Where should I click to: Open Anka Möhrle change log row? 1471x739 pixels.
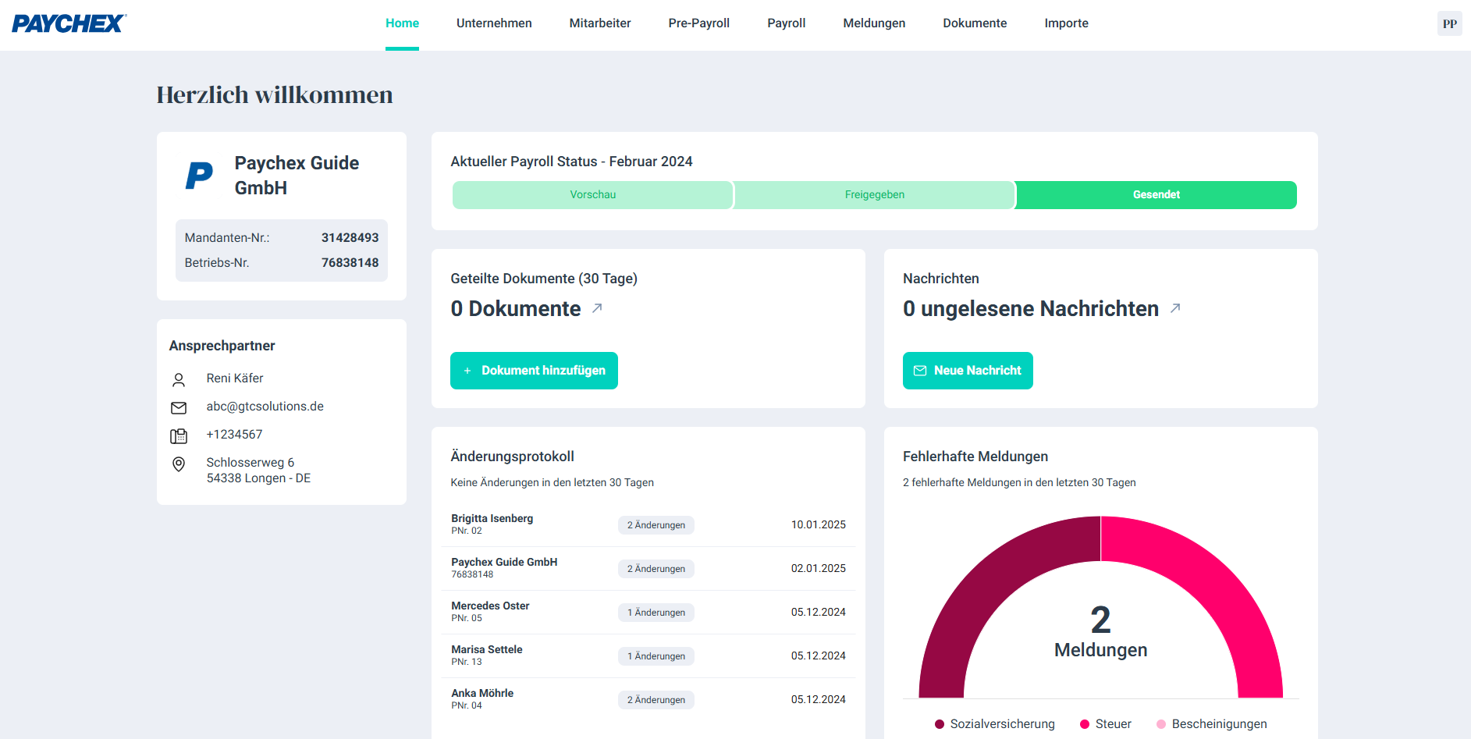click(x=648, y=699)
